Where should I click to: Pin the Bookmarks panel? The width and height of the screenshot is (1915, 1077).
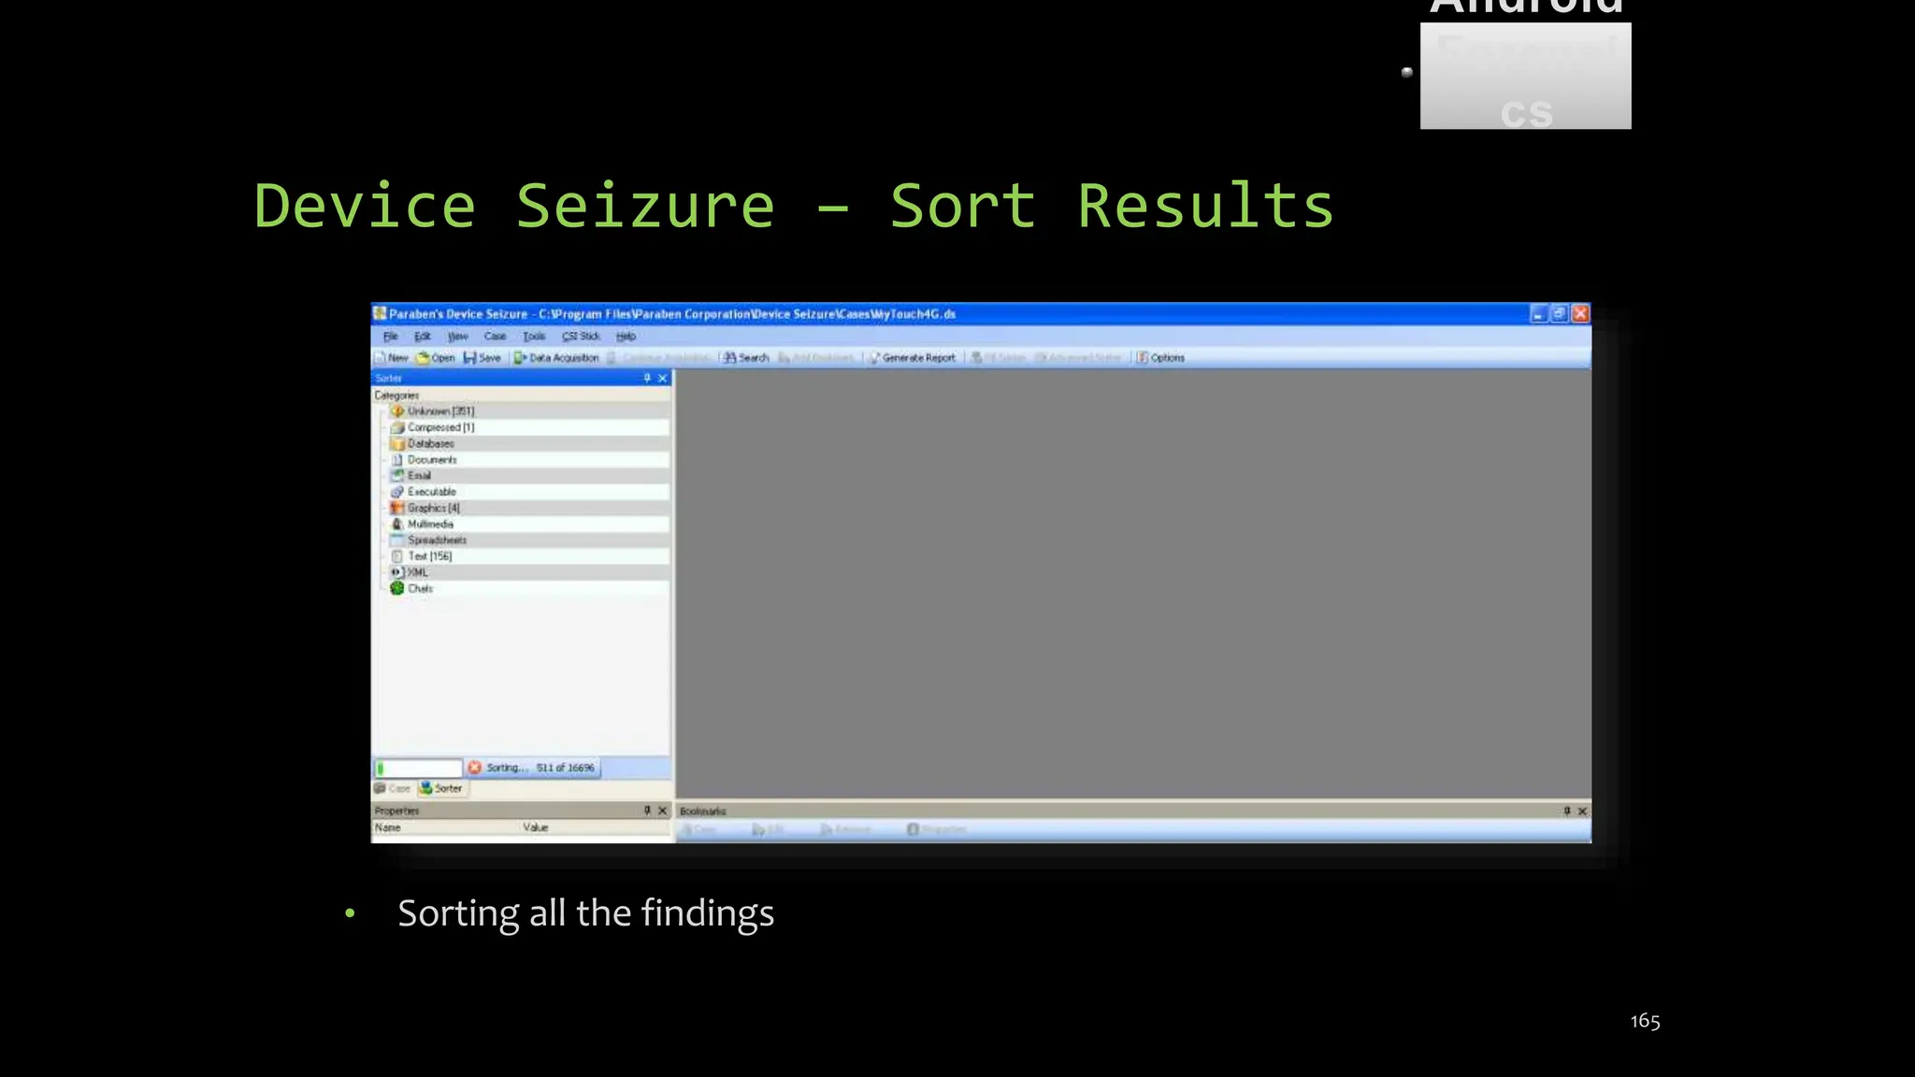tap(1567, 811)
